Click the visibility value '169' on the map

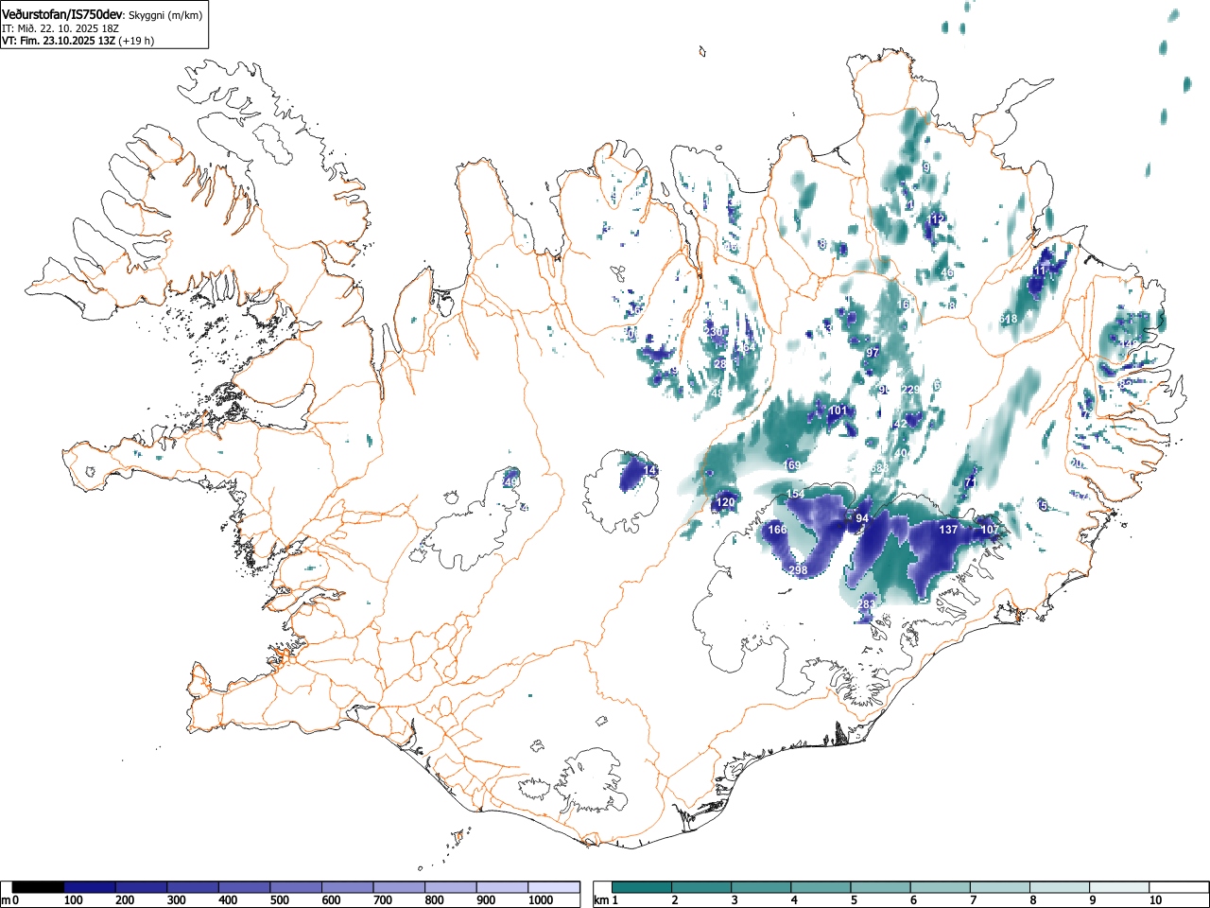click(x=792, y=465)
